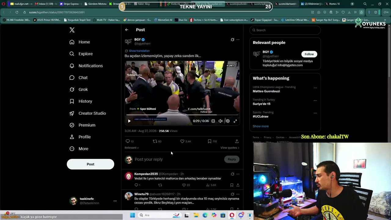Play the video in the post

[x=129, y=121]
